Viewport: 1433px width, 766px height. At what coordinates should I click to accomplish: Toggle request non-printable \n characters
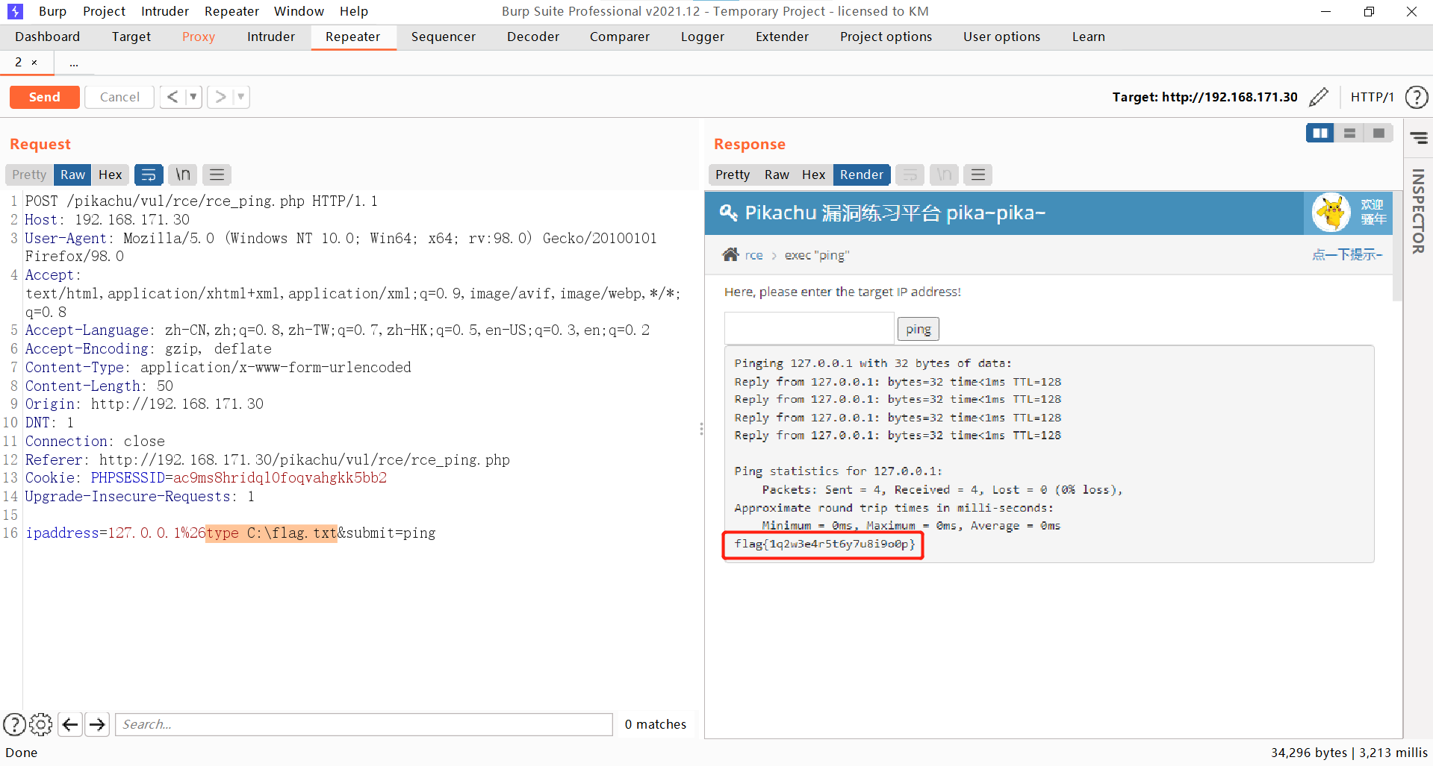click(183, 175)
